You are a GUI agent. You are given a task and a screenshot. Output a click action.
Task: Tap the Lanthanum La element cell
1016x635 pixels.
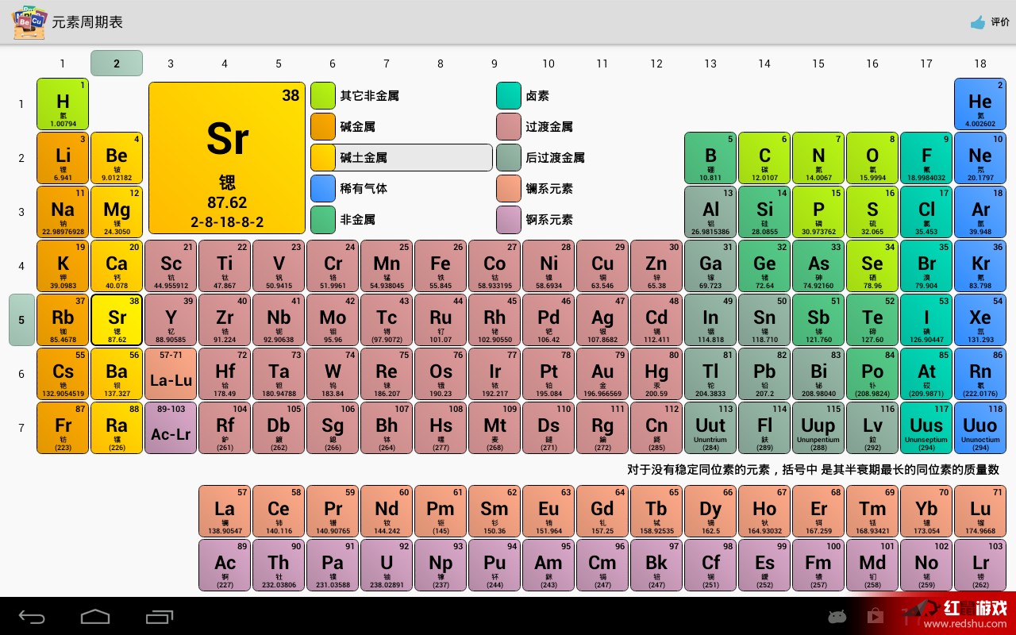(x=225, y=511)
